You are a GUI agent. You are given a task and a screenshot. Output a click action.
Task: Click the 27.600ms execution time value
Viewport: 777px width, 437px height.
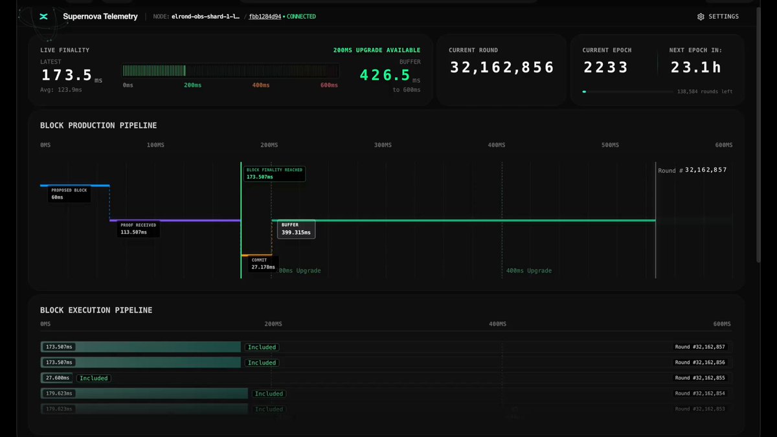pos(58,378)
